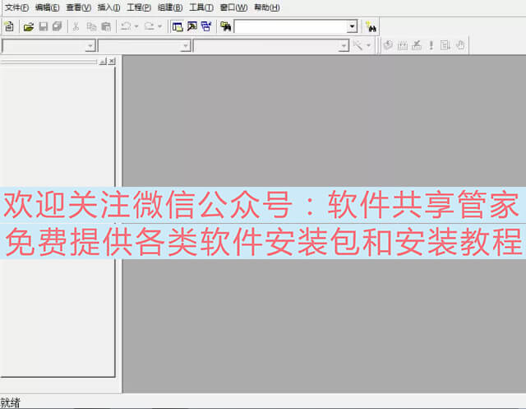Viewport: 526px width, 409px height.
Task: Click the Save floppy disk icon
Action: click(x=44, y=26)
